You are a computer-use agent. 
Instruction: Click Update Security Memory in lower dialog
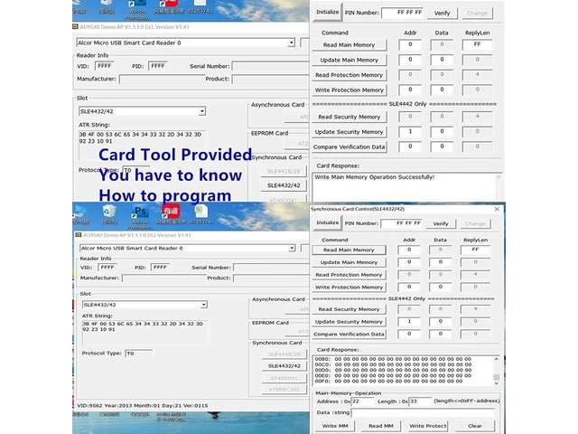coord(349,322)
